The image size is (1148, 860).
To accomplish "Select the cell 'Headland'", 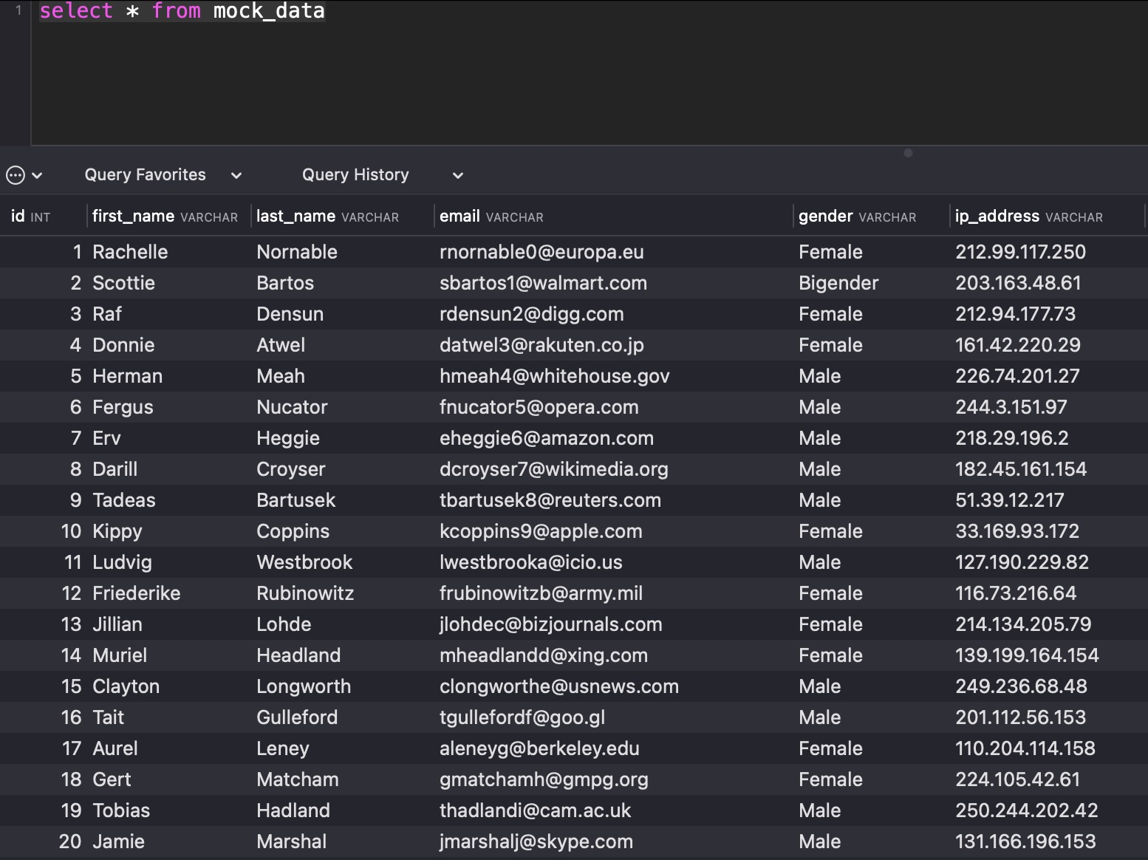I will 298,655.
